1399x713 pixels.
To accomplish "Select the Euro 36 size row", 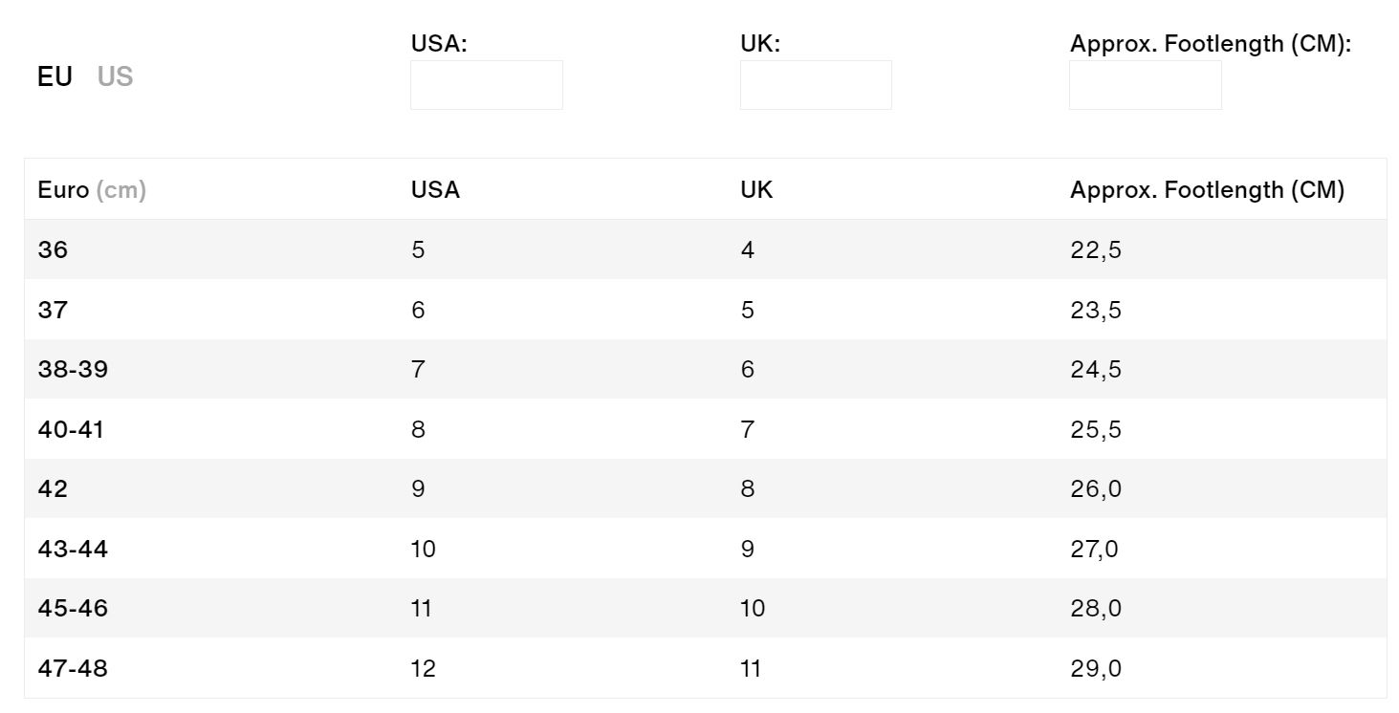I will 706,249.
